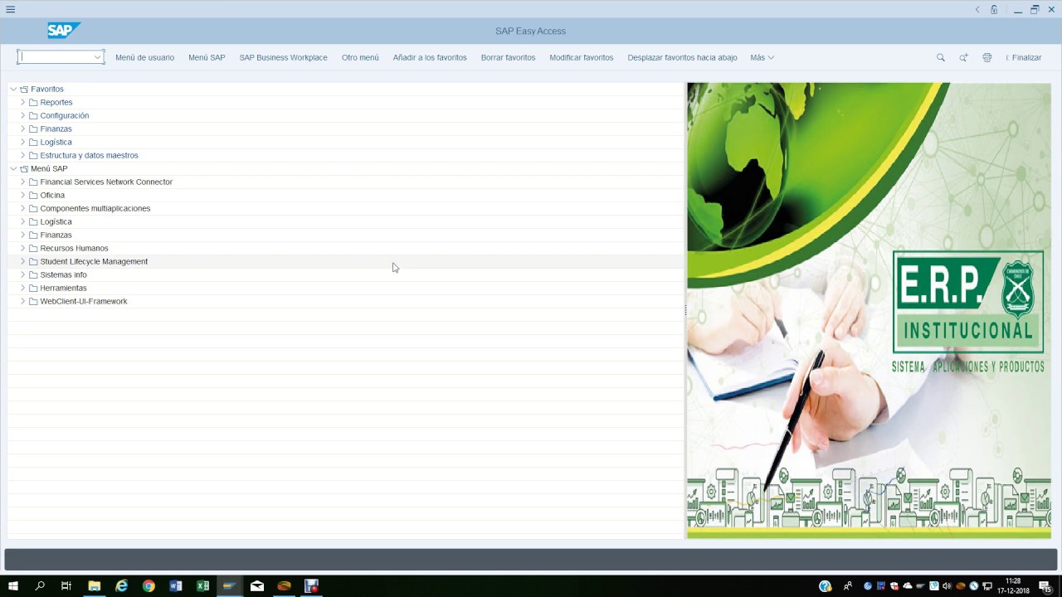Click the print icon in toolbar
The height and width of the screenshot is (597, 1062).
(x=986, y=57)
